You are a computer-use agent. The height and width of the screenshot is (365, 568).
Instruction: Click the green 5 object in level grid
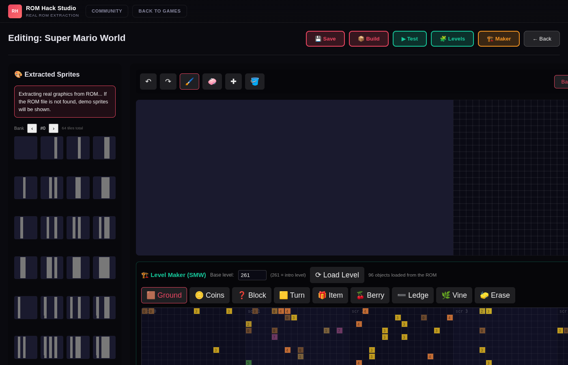(249, 363)
